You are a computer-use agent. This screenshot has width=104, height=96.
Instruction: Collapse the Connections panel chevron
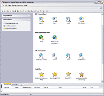click(x=29, y=20)
